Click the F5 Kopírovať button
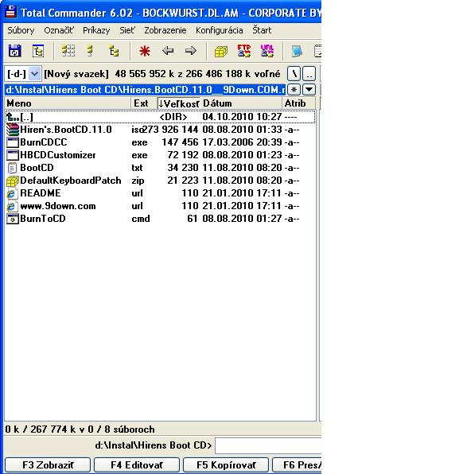 (x=226, y=465)
